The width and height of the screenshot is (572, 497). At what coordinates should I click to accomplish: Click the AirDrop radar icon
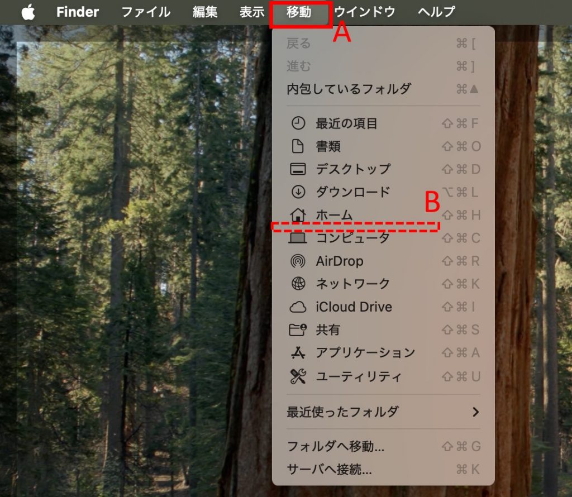tap(298, 261)
